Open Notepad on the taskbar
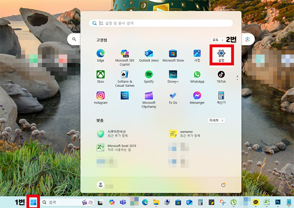Image resolution: width=294 pixels, height=208 pixels. (x=289, y=202)
